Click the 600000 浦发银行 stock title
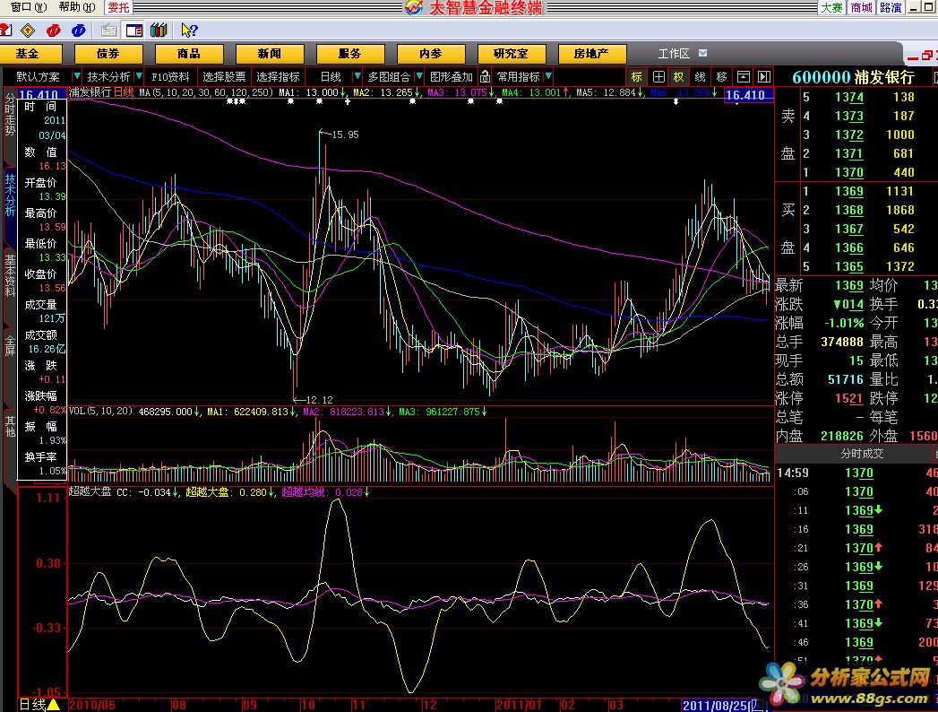Viewport: 938px width, 712px height. click(x=854, y=77)
